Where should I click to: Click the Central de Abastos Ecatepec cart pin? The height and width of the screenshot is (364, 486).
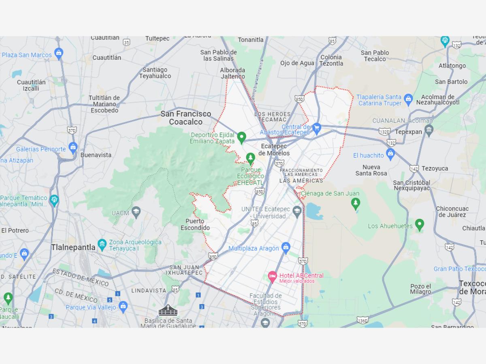317,129
